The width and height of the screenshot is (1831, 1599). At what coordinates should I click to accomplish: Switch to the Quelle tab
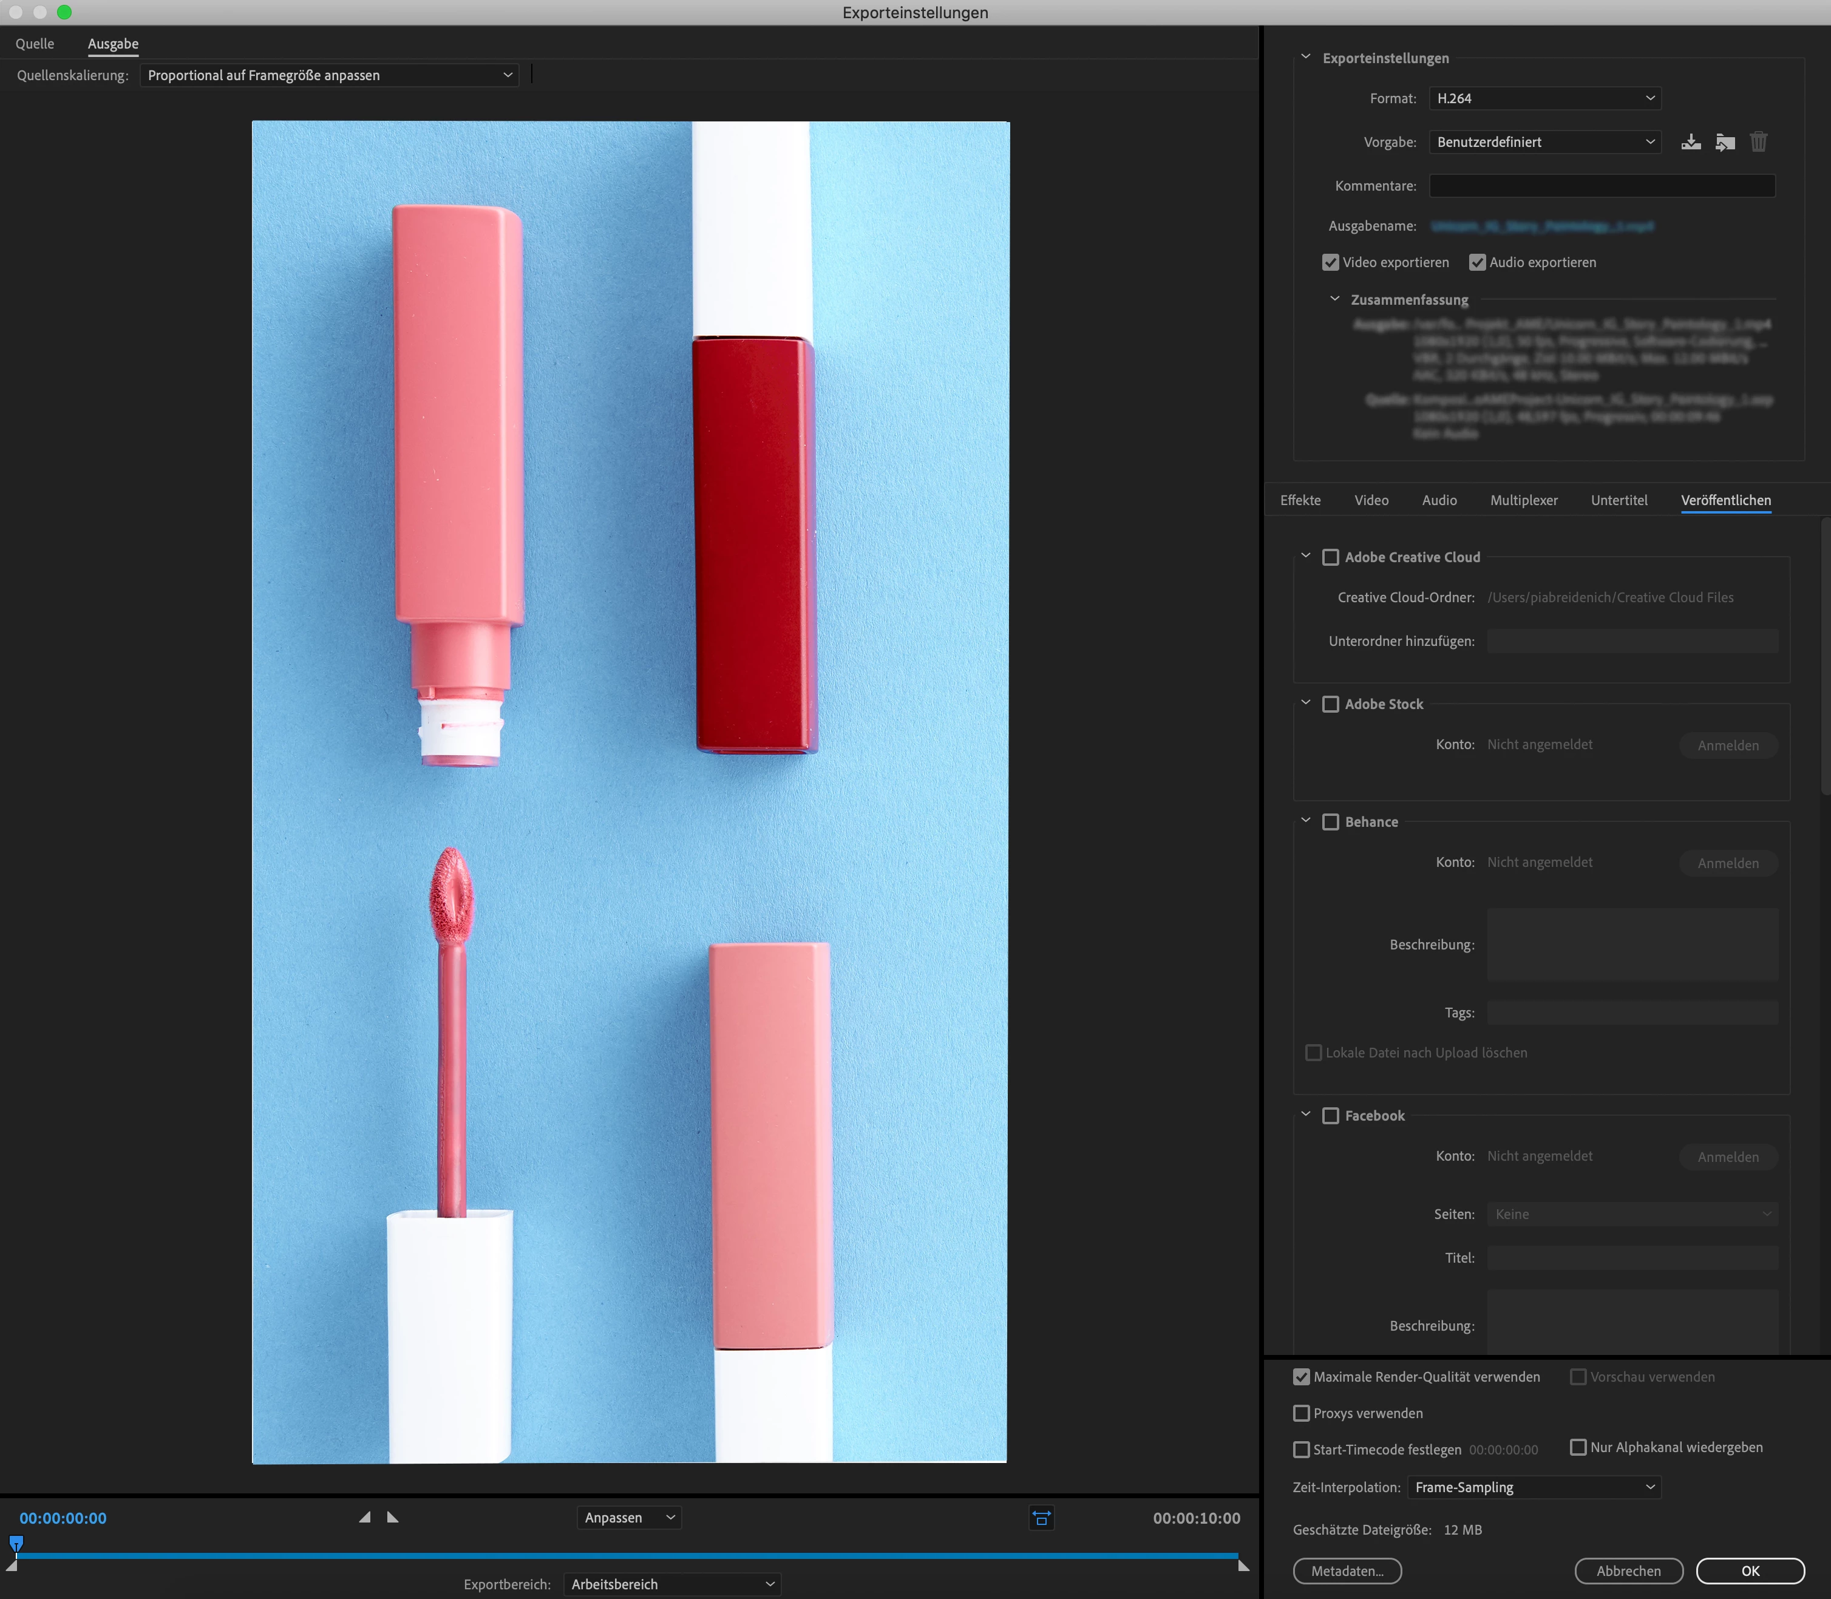(x=35, y=44)
